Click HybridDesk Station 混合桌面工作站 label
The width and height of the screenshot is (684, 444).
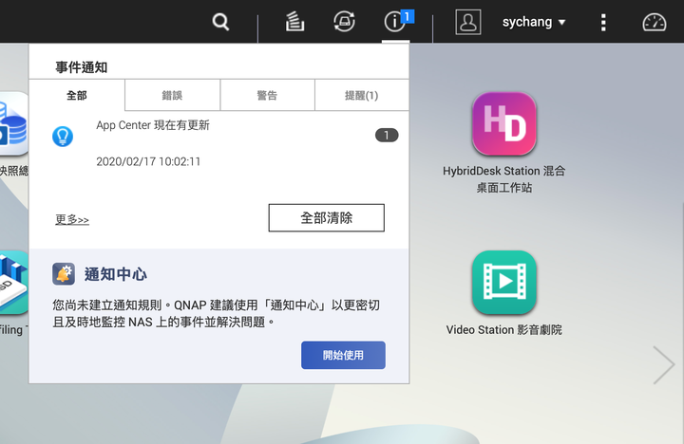(x=503, y=179)
